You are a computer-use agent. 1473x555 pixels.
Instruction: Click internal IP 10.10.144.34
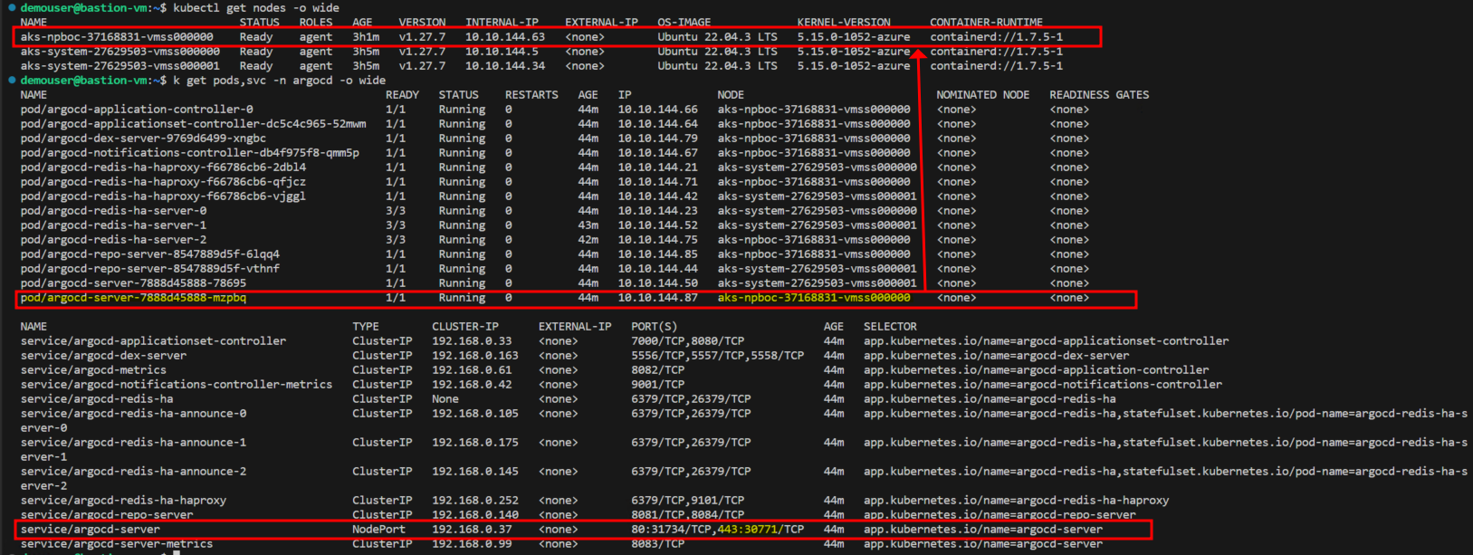(x=505, y=66)
